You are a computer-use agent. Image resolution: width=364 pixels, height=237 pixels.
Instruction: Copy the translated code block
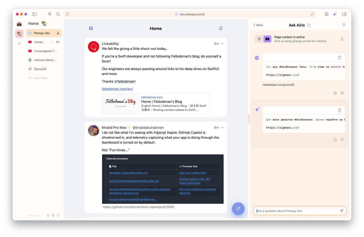coord(340,110)
